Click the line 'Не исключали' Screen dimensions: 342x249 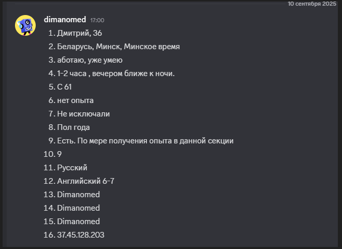83,114
